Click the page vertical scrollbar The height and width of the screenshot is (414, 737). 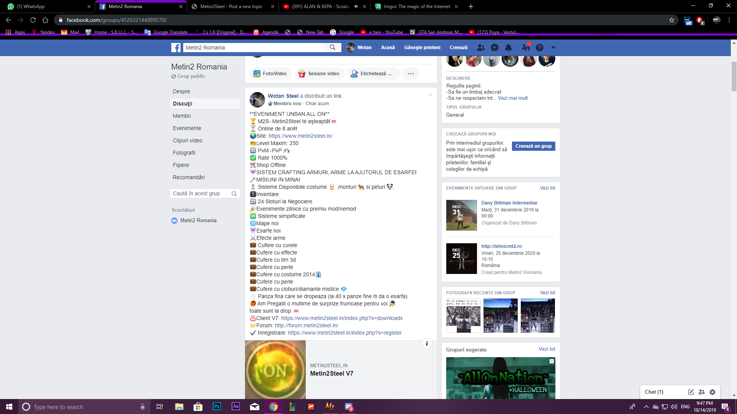point(734,77)
